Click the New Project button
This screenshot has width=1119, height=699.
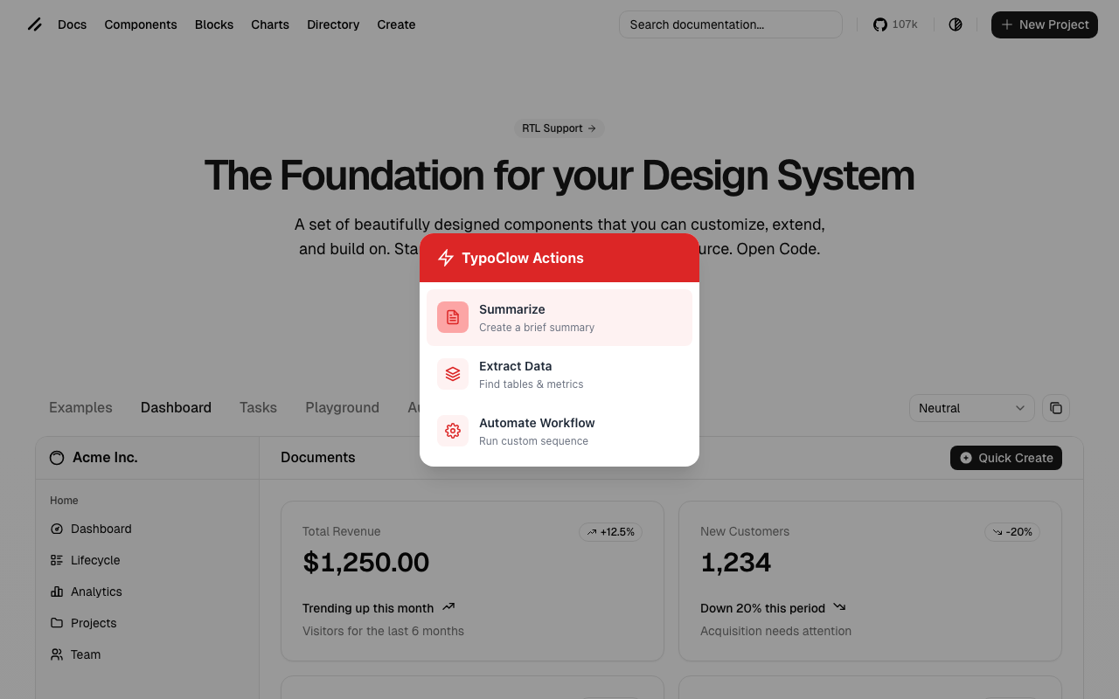1044,24
